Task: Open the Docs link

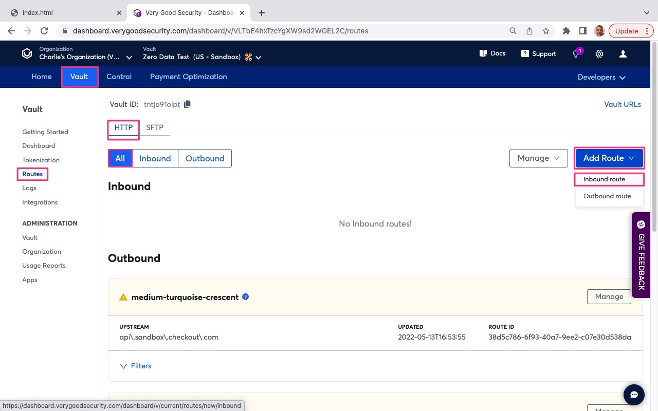Action: click(492, 53)
